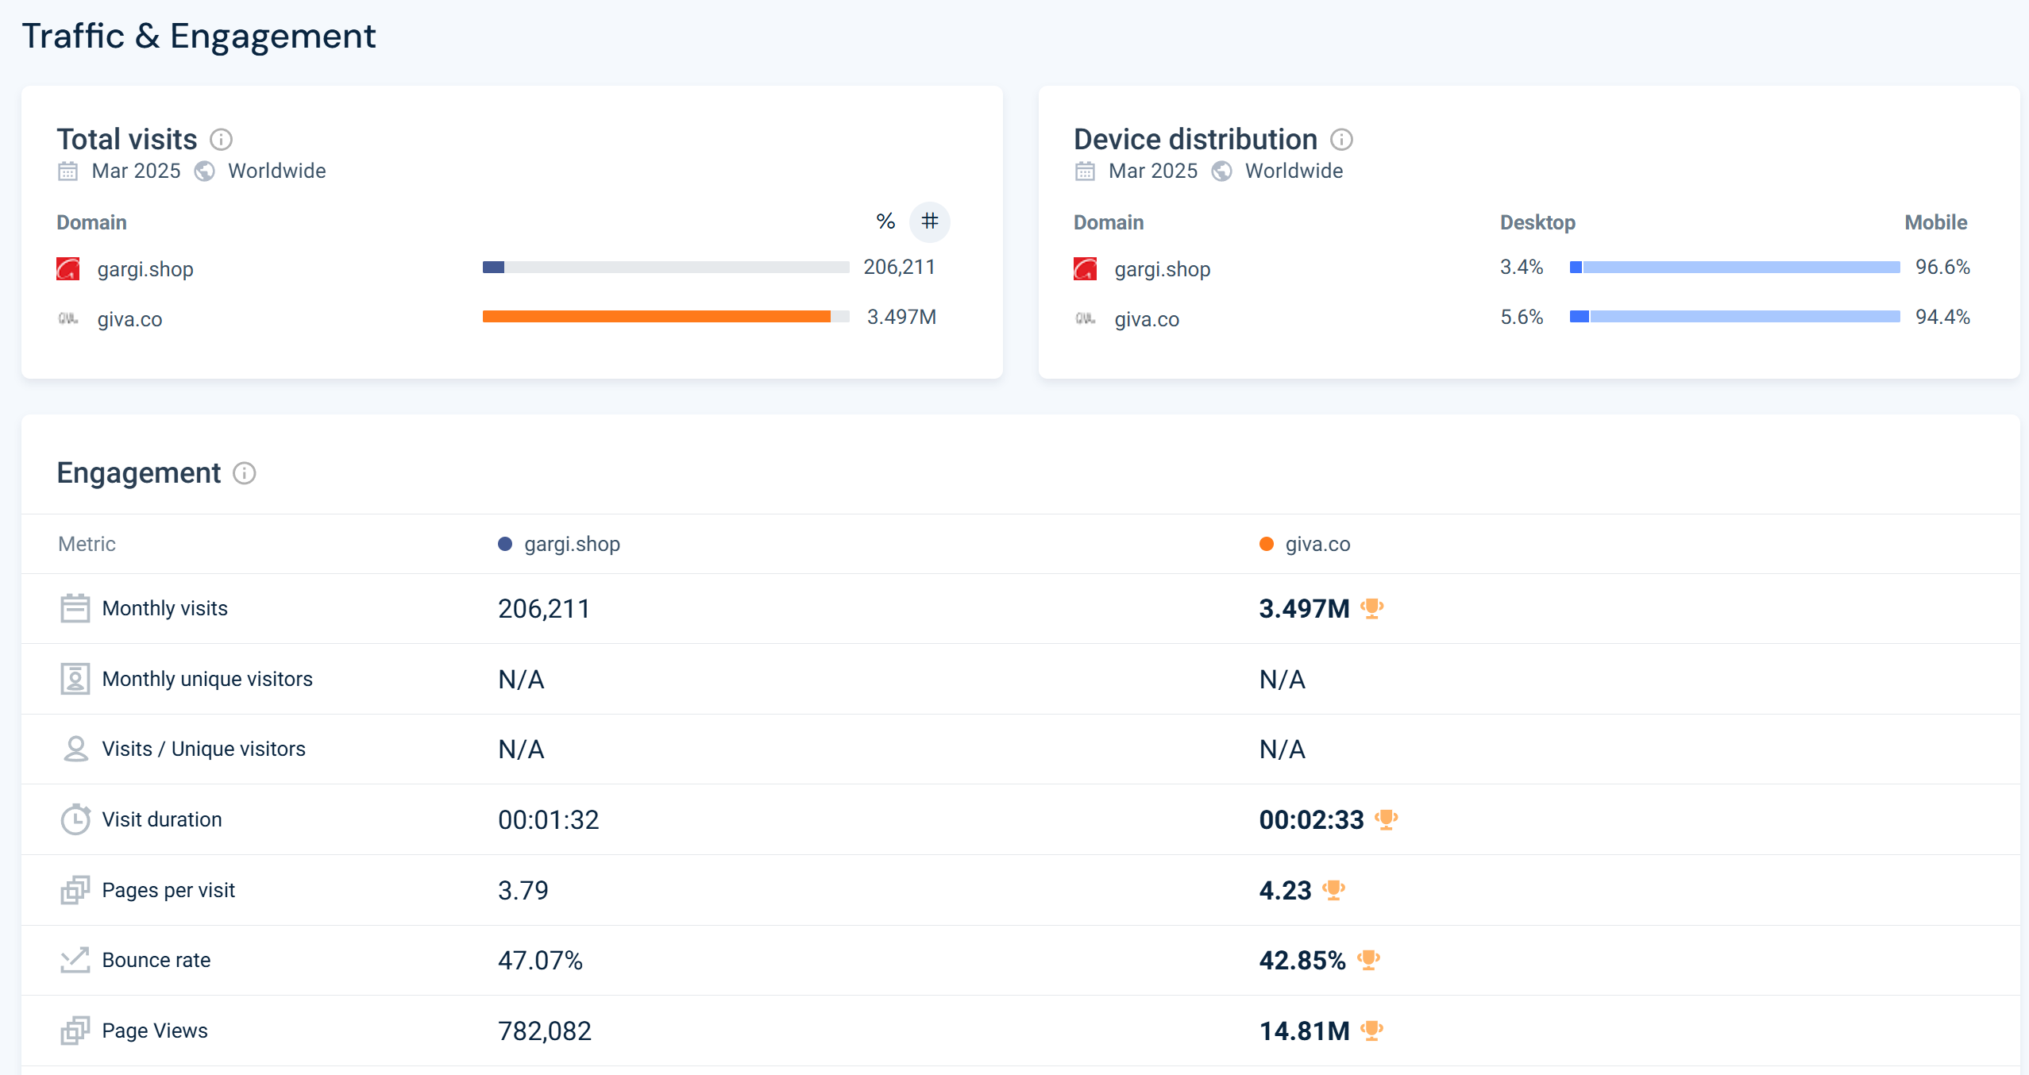This screenshot has height=1075, width=2029.
Task: Click trophy icon beside 4.23 pages per visit
Action: 1333,890
